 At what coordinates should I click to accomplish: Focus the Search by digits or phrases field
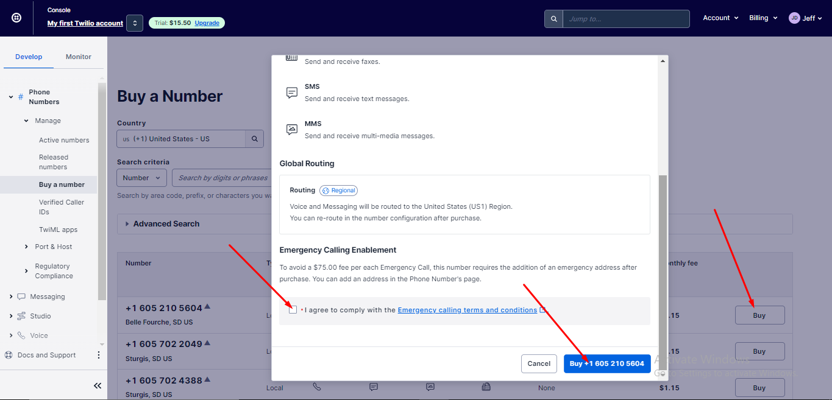pyautogui.click(x=222, y=178)
